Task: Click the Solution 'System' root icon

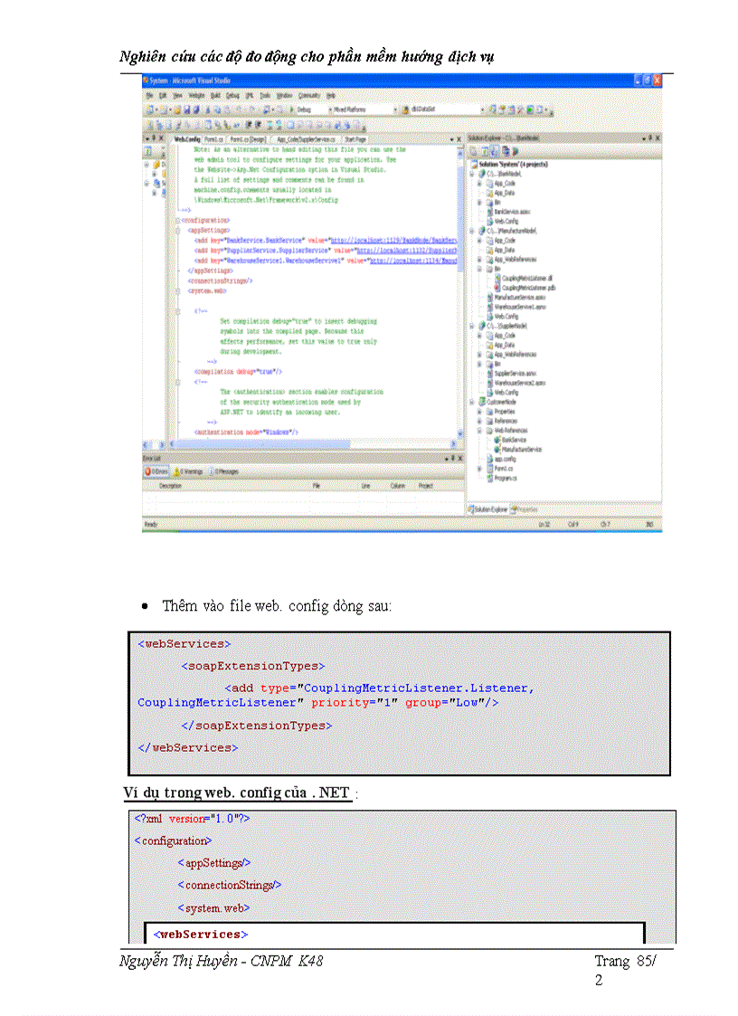Action: pyautogui.click(x=473, y=164)
